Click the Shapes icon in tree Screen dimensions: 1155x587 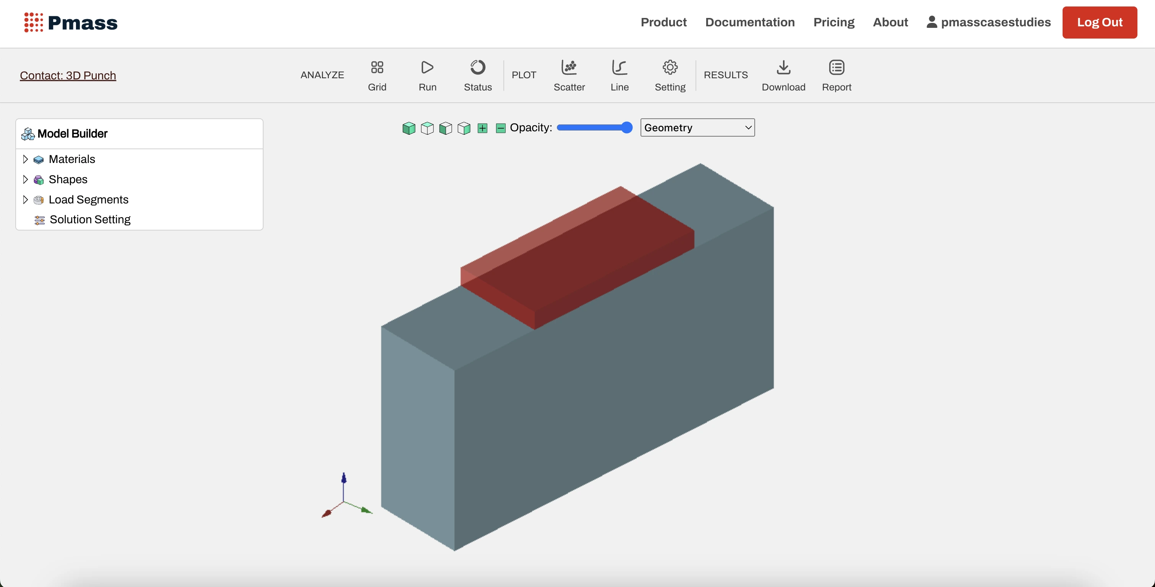coord(39,180)
